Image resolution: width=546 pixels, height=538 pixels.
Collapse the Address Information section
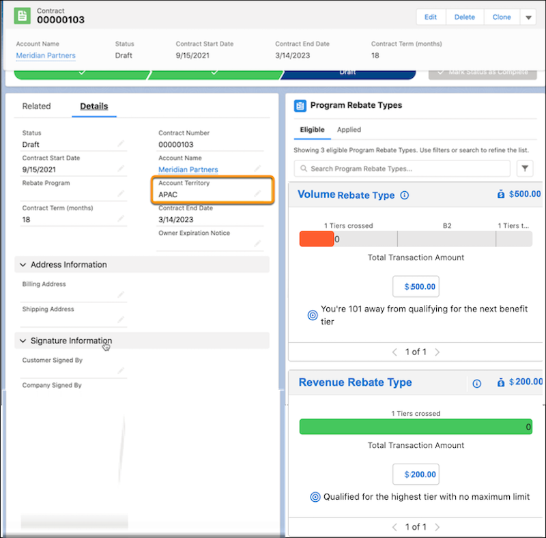click(x=23, y=265)
